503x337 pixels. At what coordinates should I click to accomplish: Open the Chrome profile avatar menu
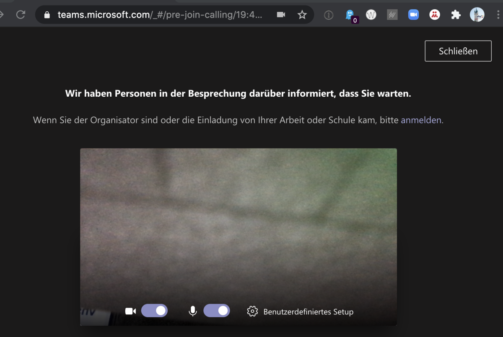point(477,15)
